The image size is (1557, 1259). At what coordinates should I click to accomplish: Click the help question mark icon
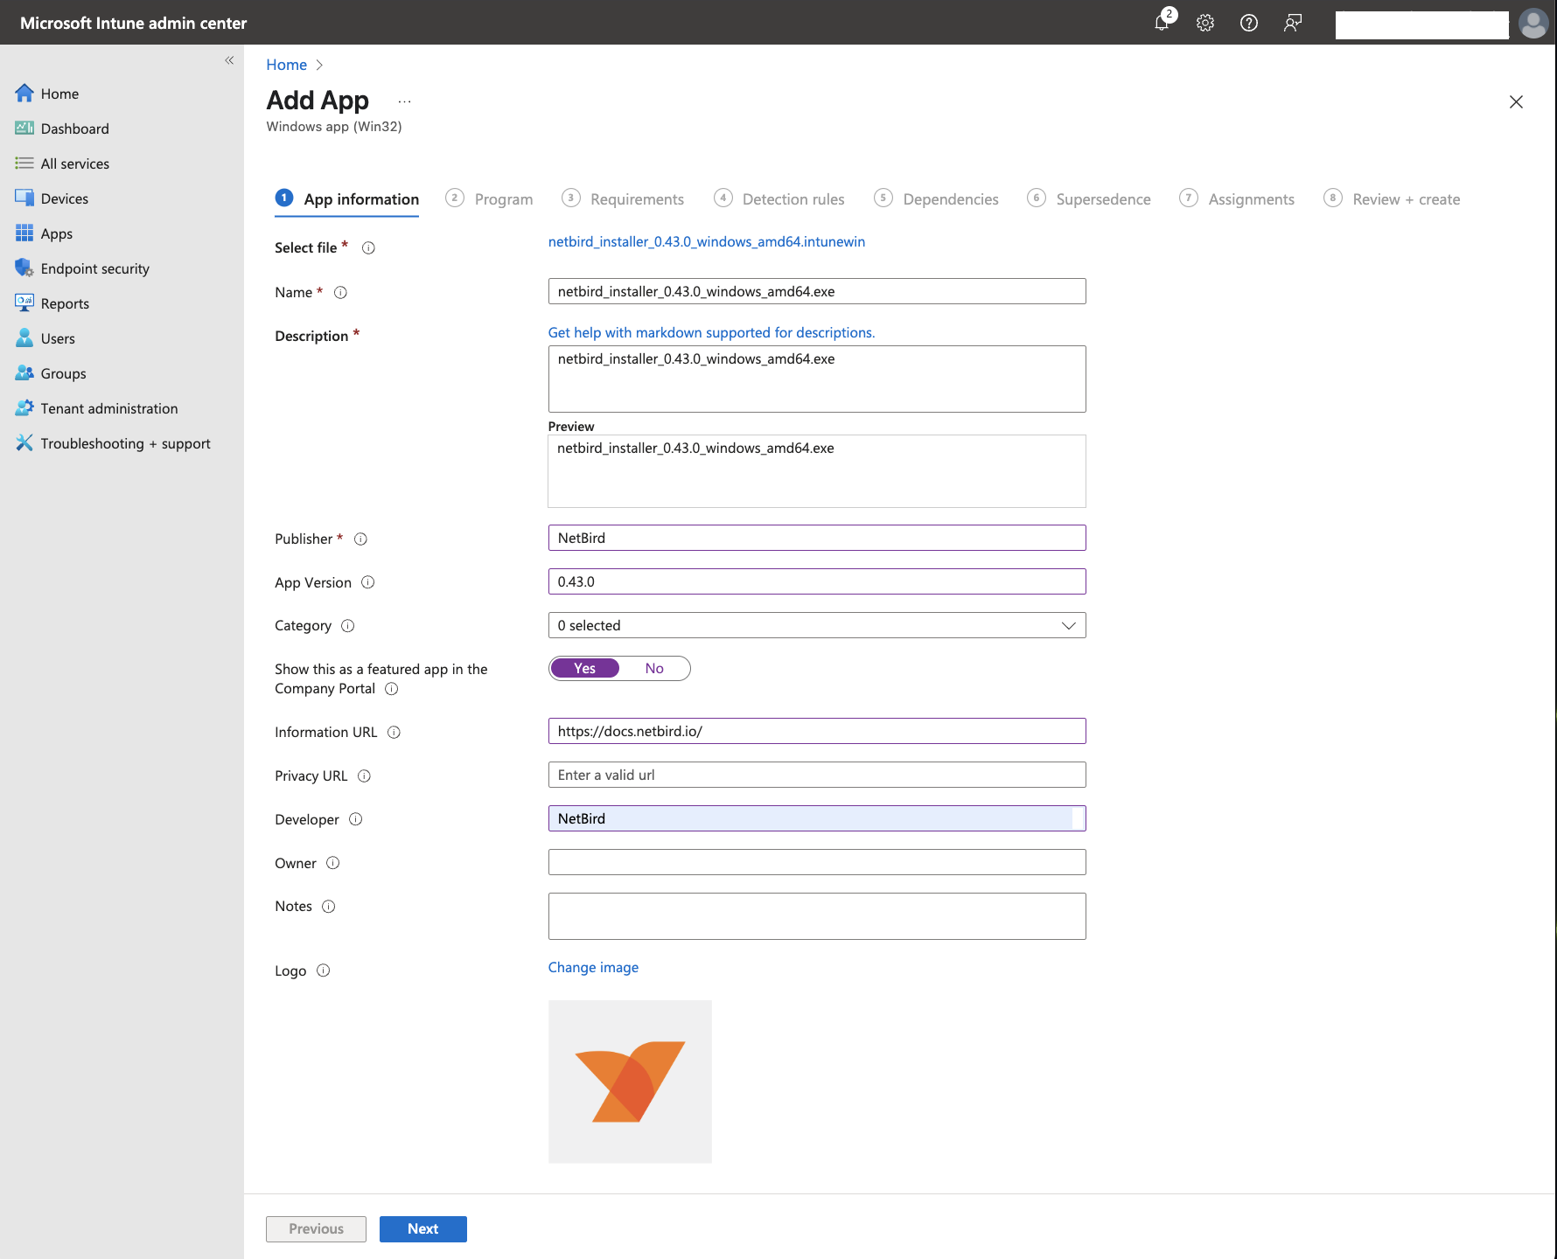click(x=1249, y=23)
